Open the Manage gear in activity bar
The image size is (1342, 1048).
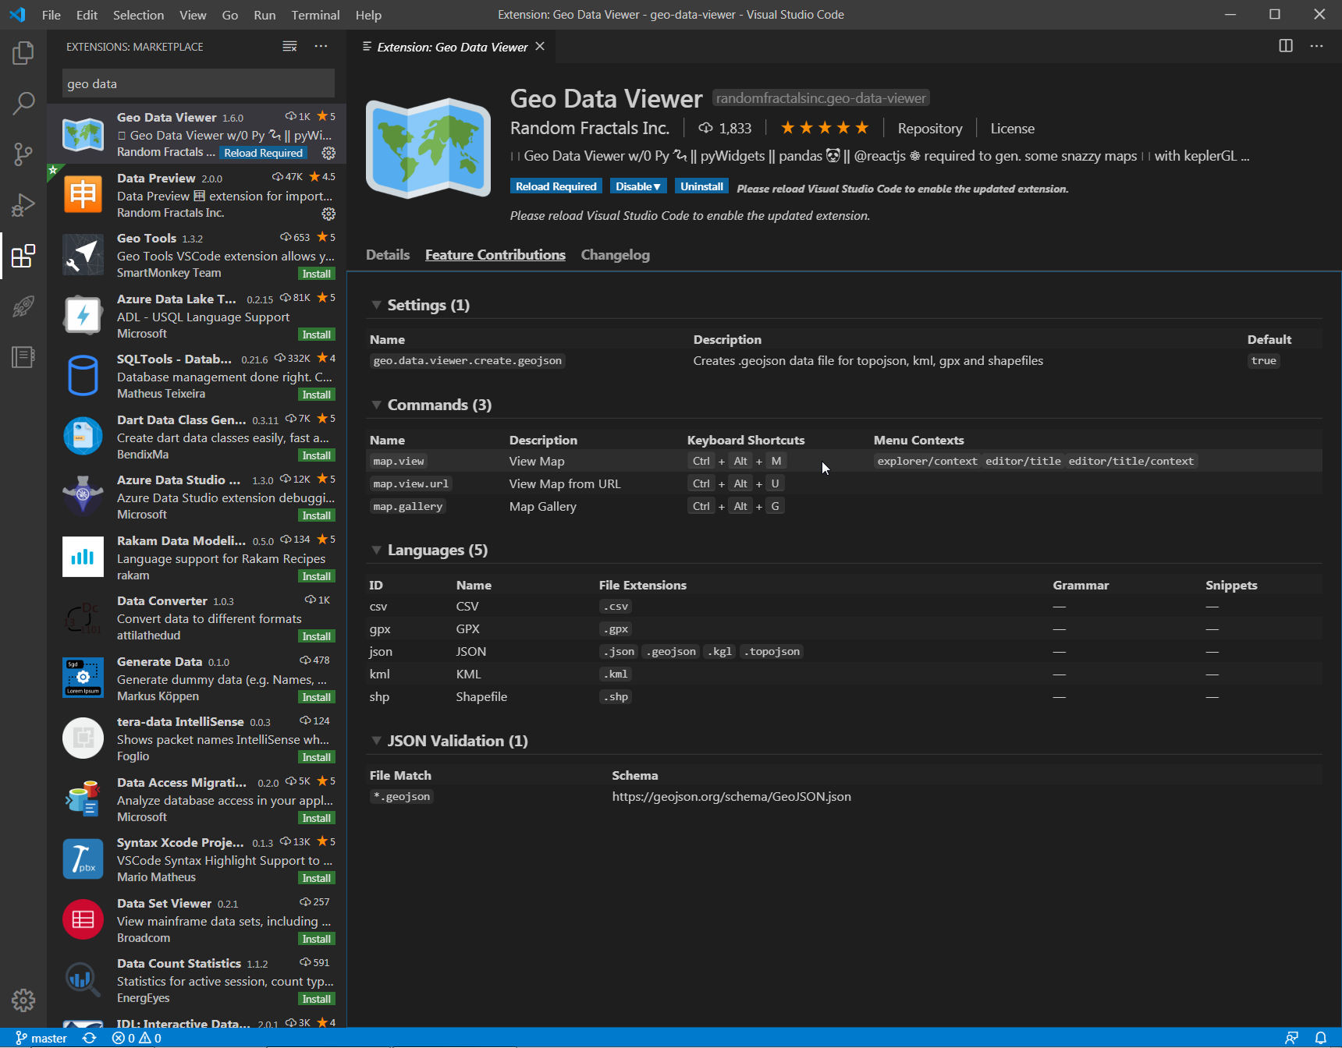coord(23,1000)
